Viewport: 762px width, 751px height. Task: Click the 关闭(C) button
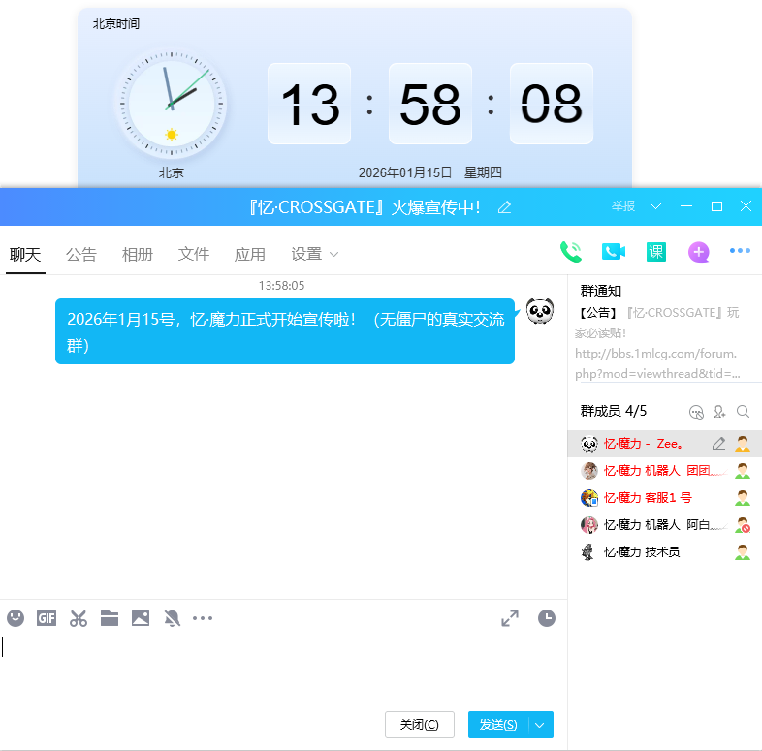click(420, 725)
